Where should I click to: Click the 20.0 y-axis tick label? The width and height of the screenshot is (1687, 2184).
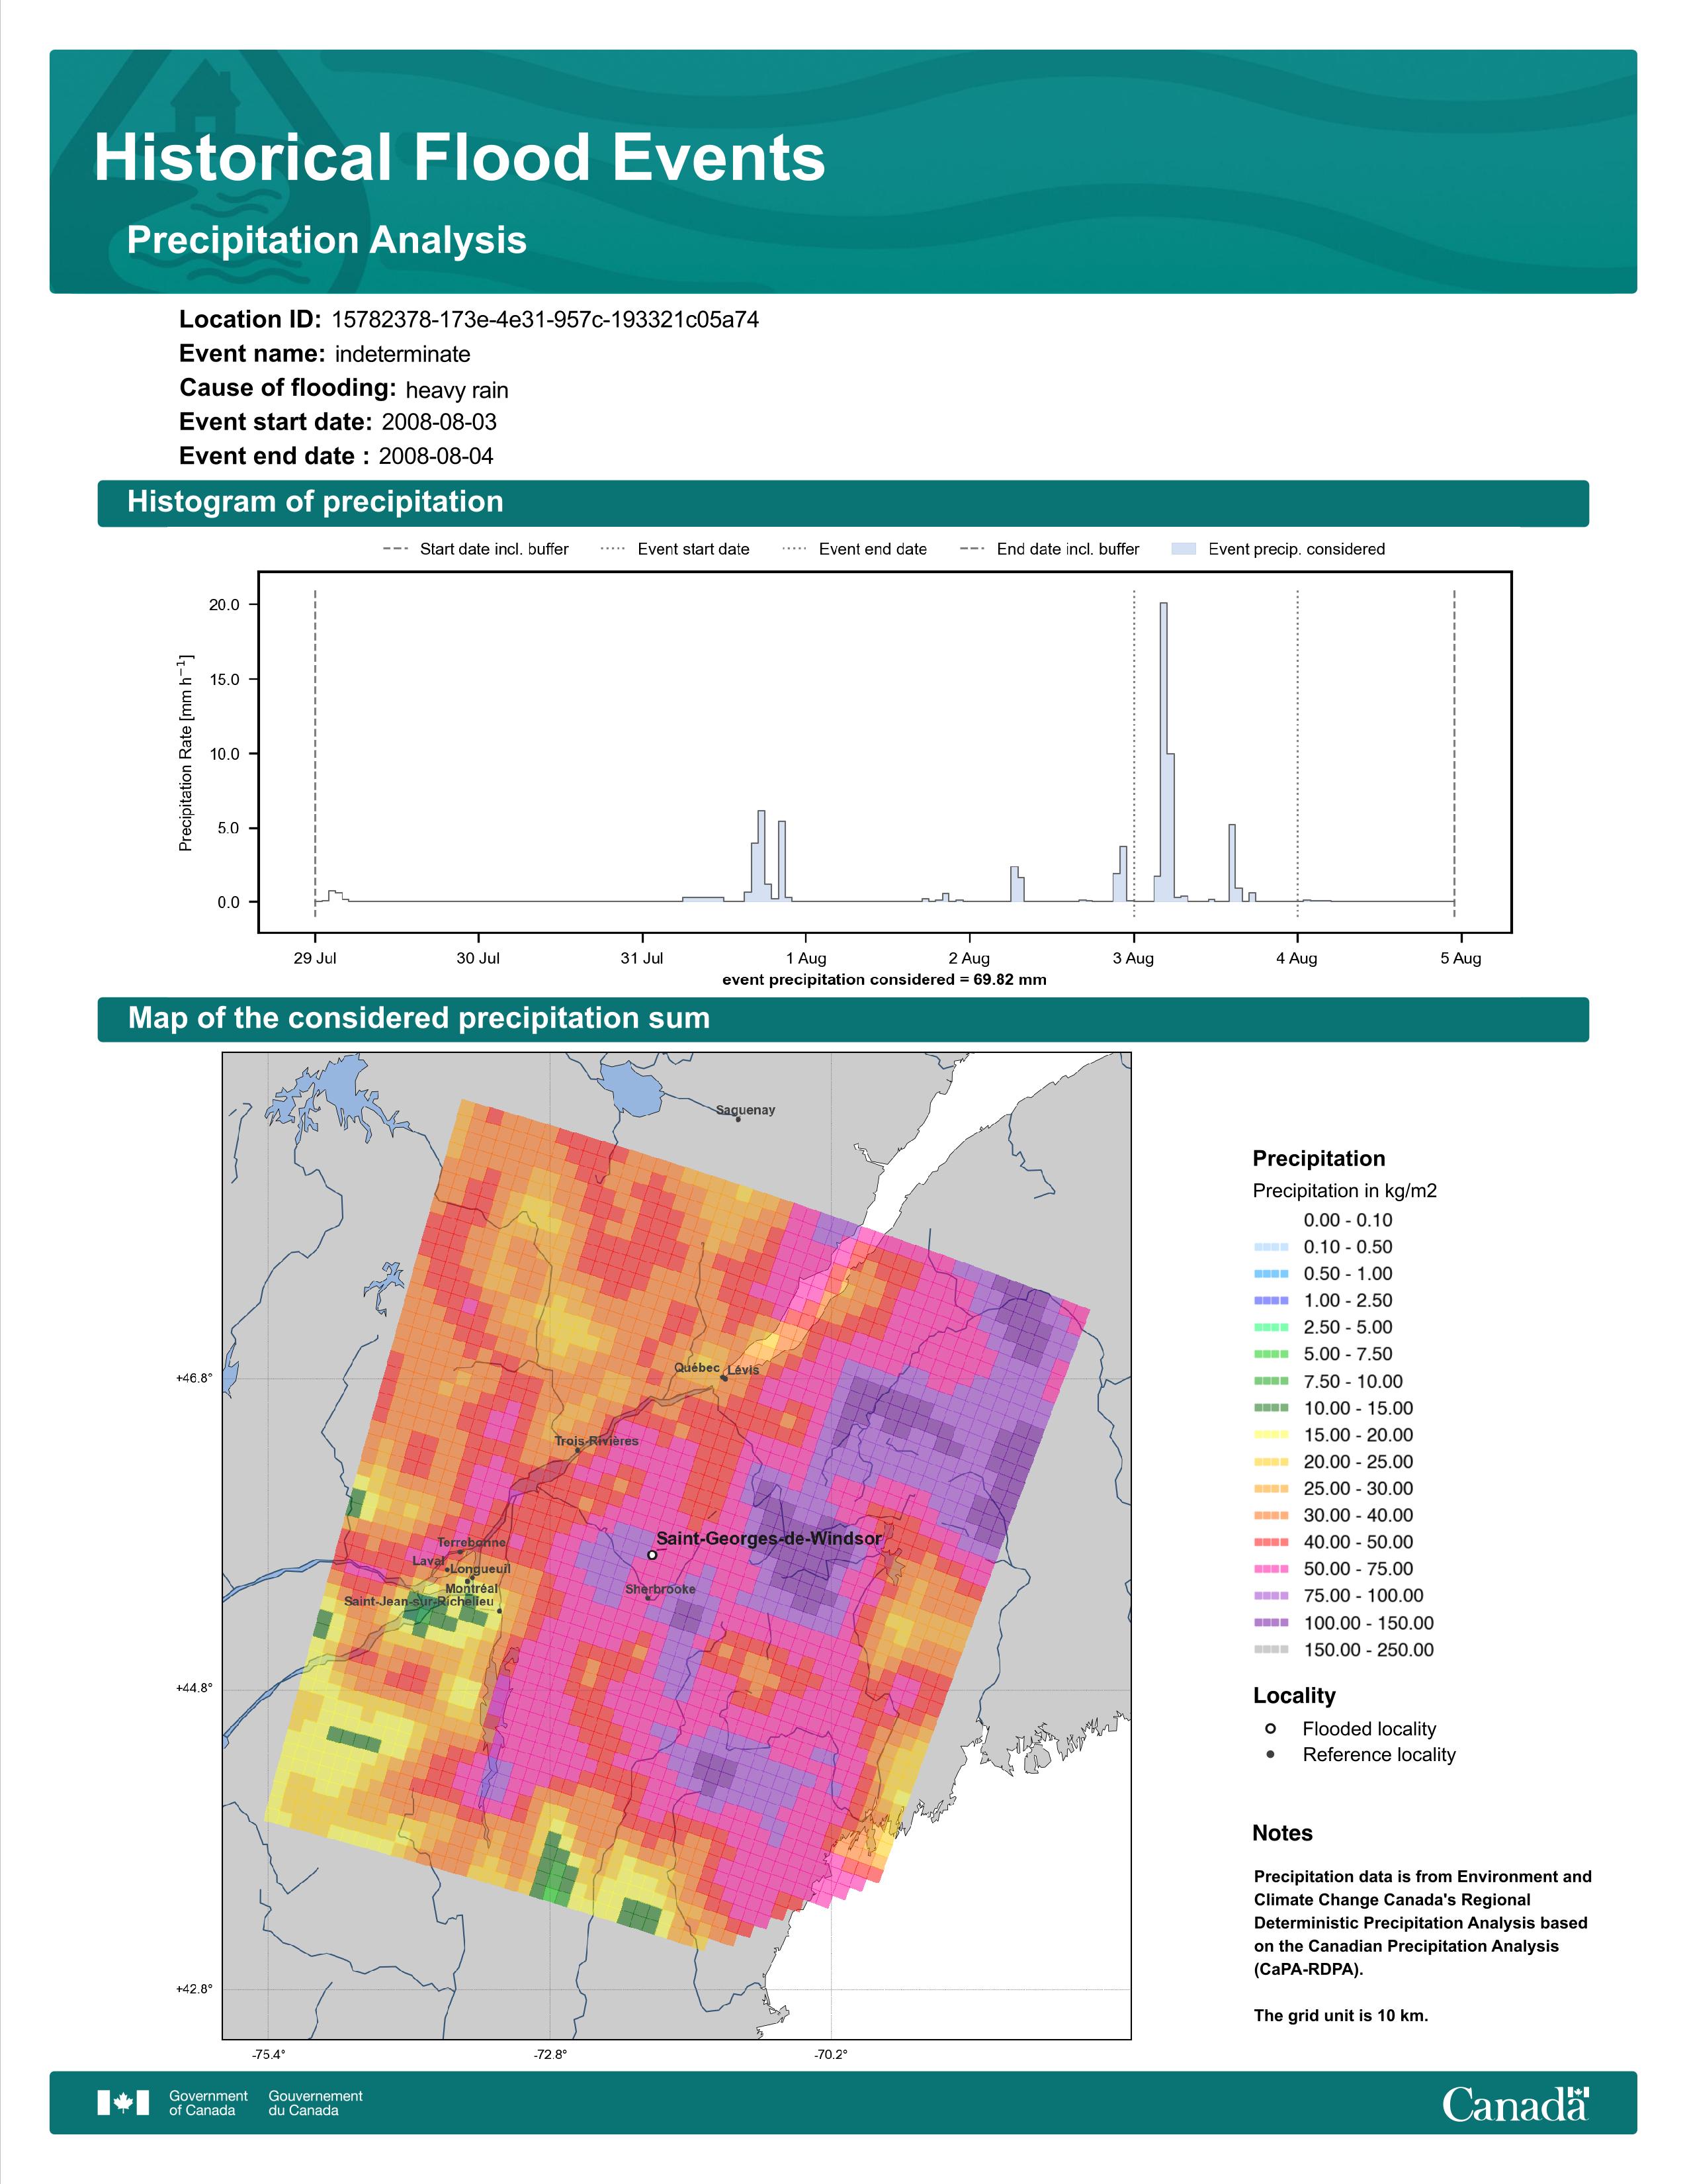pyautogui.click(x=225, y=605)
